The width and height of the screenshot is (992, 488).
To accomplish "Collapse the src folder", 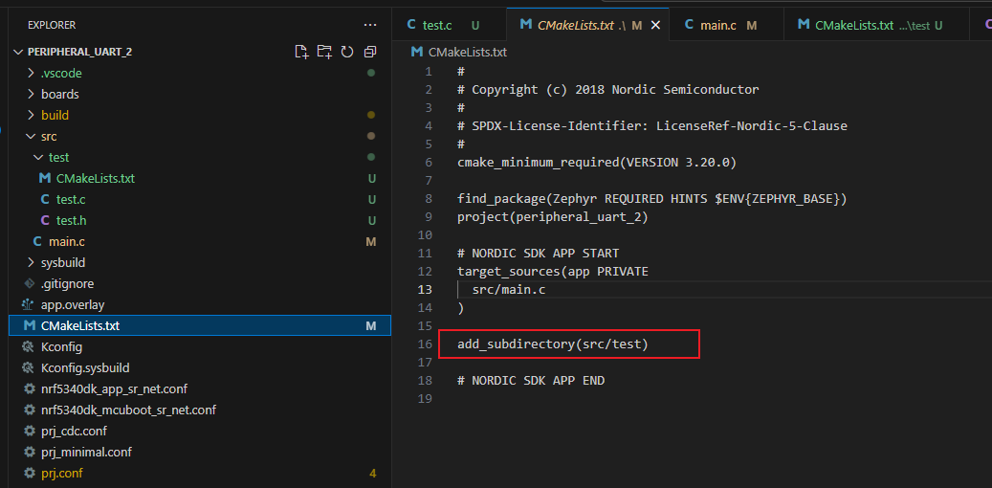I will tap(31, 136).
